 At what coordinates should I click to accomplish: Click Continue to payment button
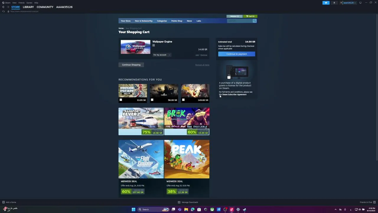click(237, 54)
